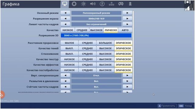Viewport: 195px width, 109px height.
Task: Click the Полноэкранный режим value field
Action: pyautogui.click(x=96, y=13)
